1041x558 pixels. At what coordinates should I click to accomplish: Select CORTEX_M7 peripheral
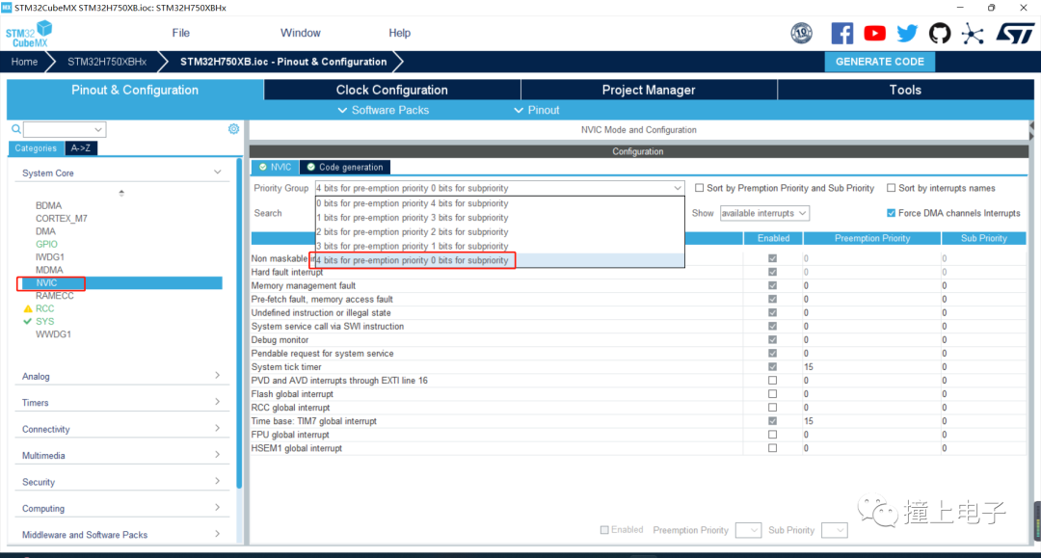click(x=61, y=219)
